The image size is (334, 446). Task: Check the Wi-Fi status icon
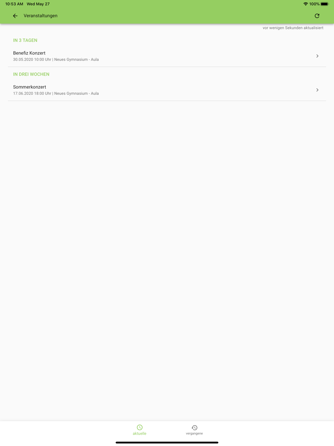[x=305, y=4]
